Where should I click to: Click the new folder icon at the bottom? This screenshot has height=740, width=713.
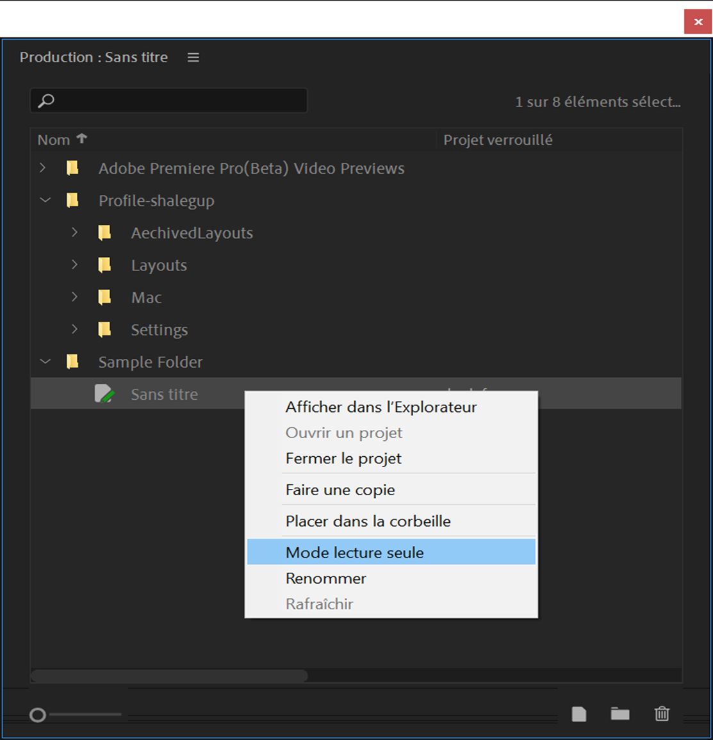[x=620, y=714]
